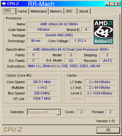
Task: Click the Core Speed value field
Action: point(42,82)
